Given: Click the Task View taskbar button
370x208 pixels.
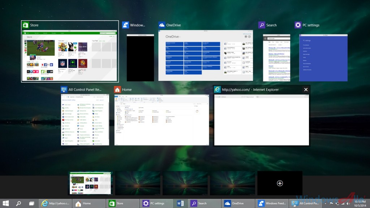Looking at the screenshot, I should click(31, 203).
